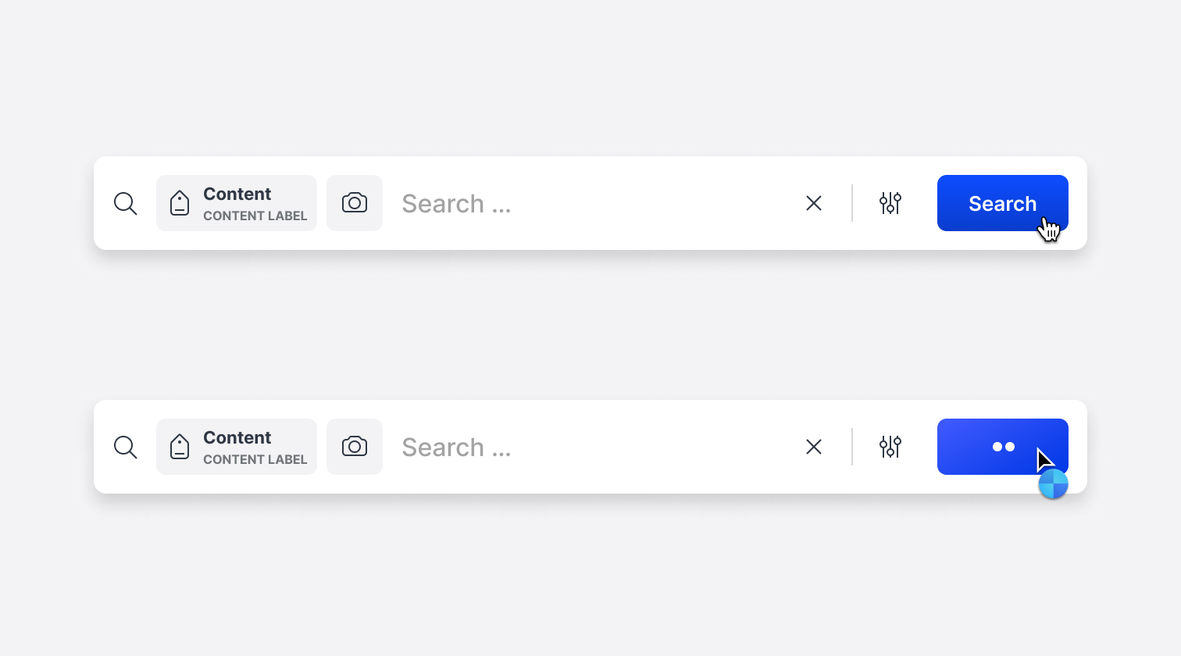
Task: Click the magnifying glass search icon
Action: [x=125, y=203]
